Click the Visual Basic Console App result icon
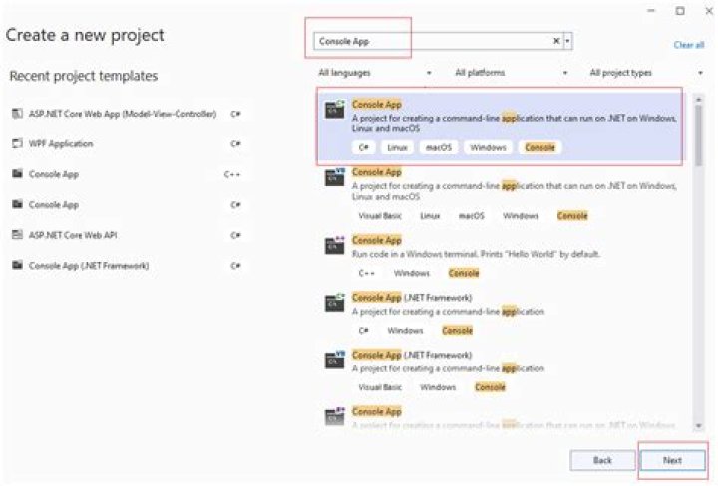 (335, 177)
